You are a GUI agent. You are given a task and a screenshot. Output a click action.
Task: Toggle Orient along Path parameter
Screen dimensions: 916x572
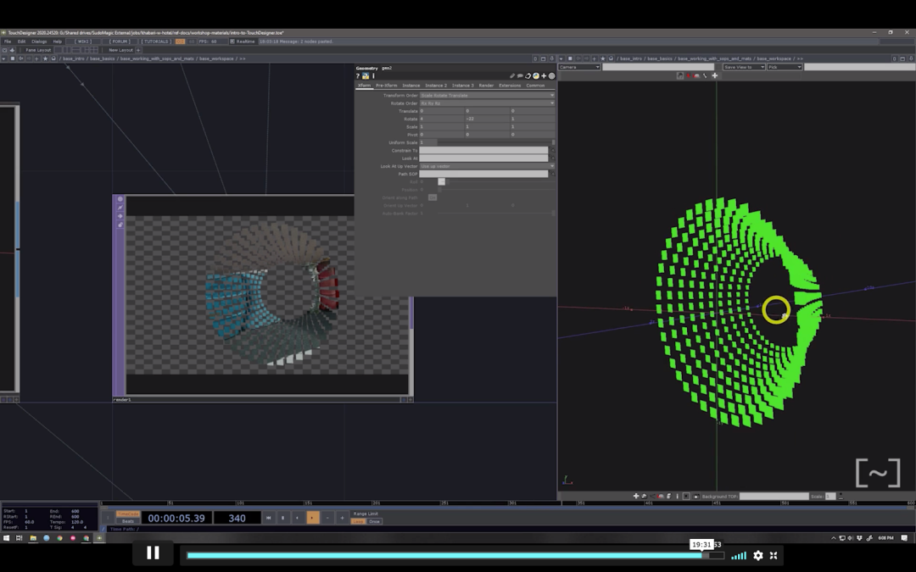432,197
